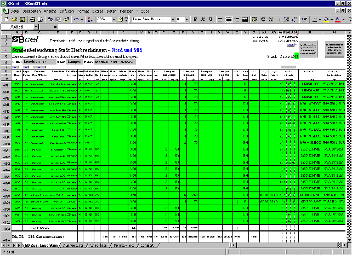This screenshot has height=255, width=352.
Task: Show more standard toolbar buttons chevron
Action: point(127,20)
